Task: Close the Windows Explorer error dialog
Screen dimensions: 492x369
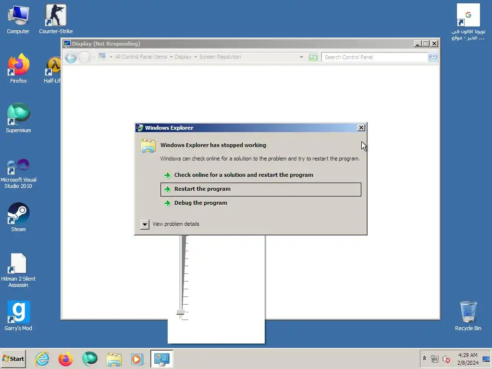Action: (361, 128)
